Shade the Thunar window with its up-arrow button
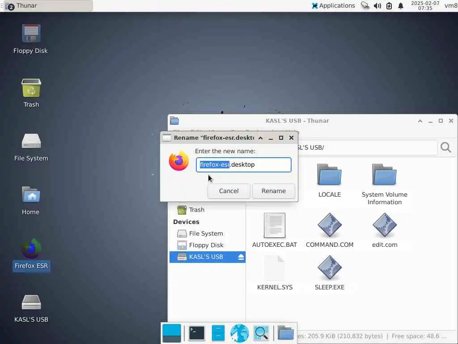The height and width of the screenshot is (344, 458). [420, 121]
